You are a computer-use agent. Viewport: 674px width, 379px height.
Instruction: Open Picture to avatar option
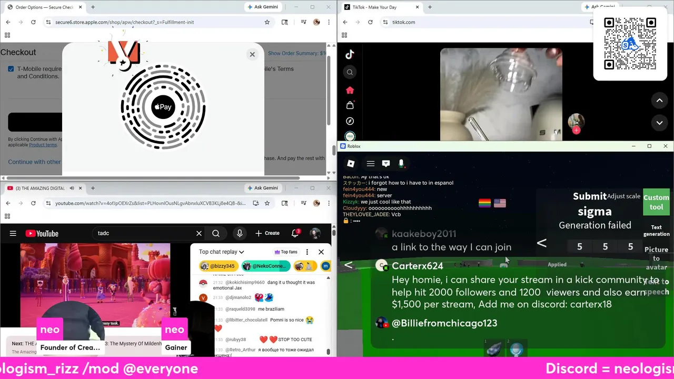tap(656, 258)
